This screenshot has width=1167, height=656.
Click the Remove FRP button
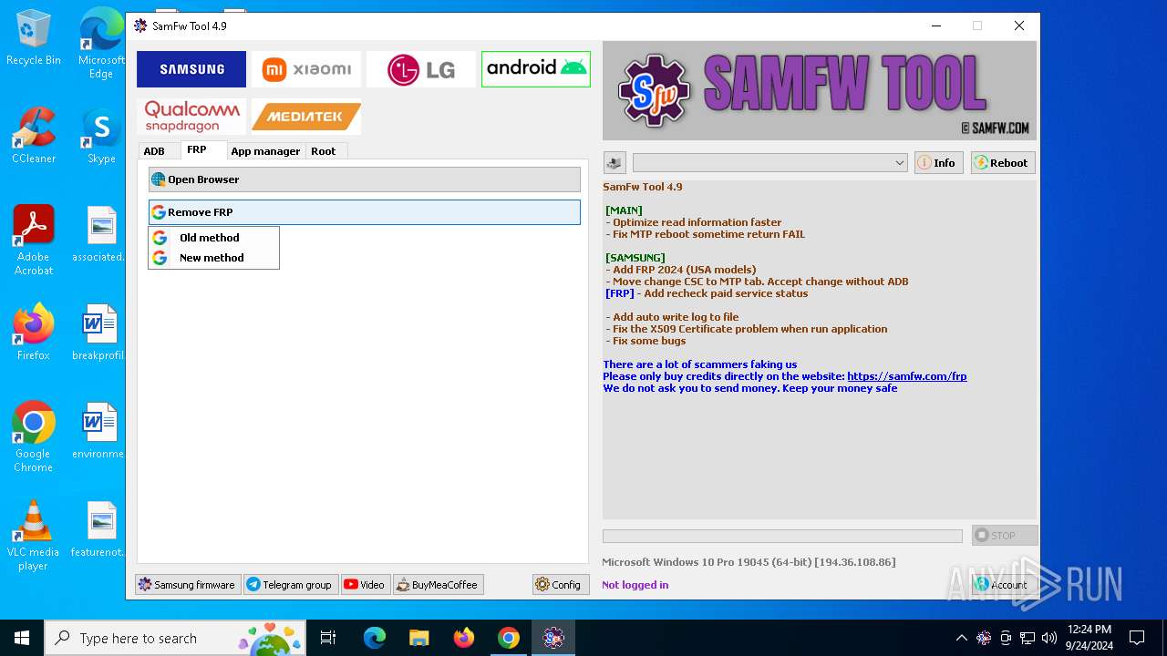[365, 212]
